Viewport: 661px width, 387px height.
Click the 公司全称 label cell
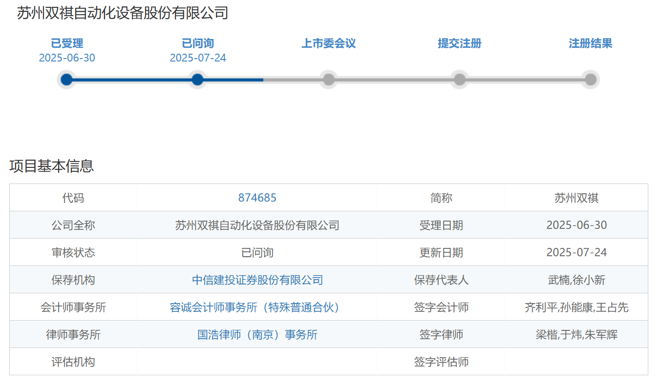point(73,225)
